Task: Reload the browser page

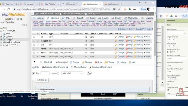Action: click(9, 9)
